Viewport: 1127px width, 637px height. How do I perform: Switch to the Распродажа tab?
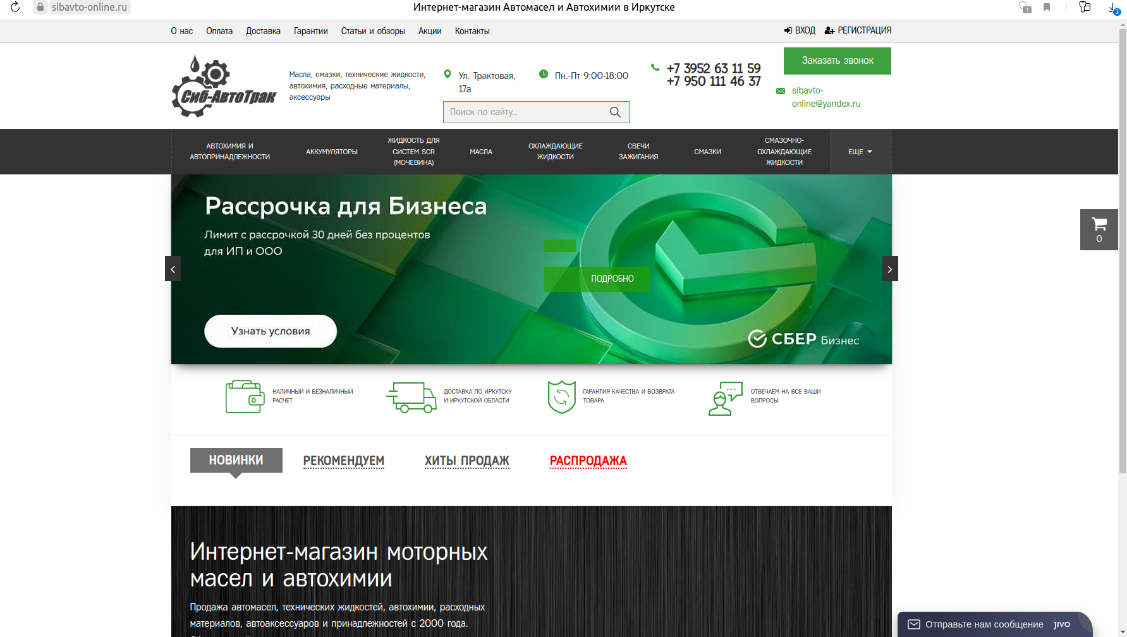588,461
